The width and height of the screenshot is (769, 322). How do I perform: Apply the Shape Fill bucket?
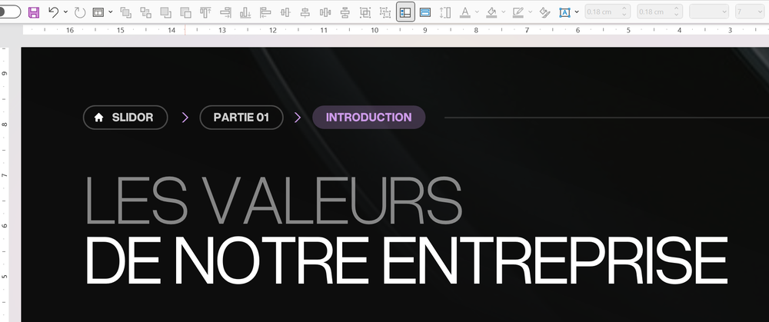[491, 12]
